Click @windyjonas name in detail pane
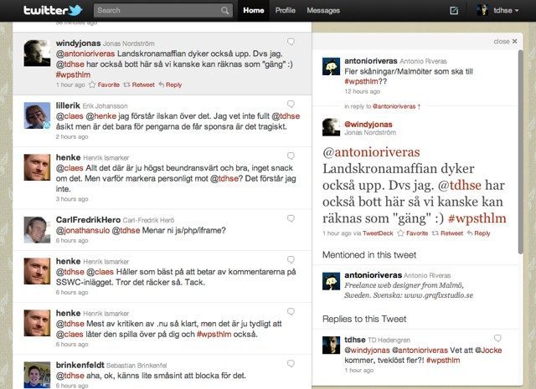The width and height of the screenshot is (536, 389). (368, 125)
